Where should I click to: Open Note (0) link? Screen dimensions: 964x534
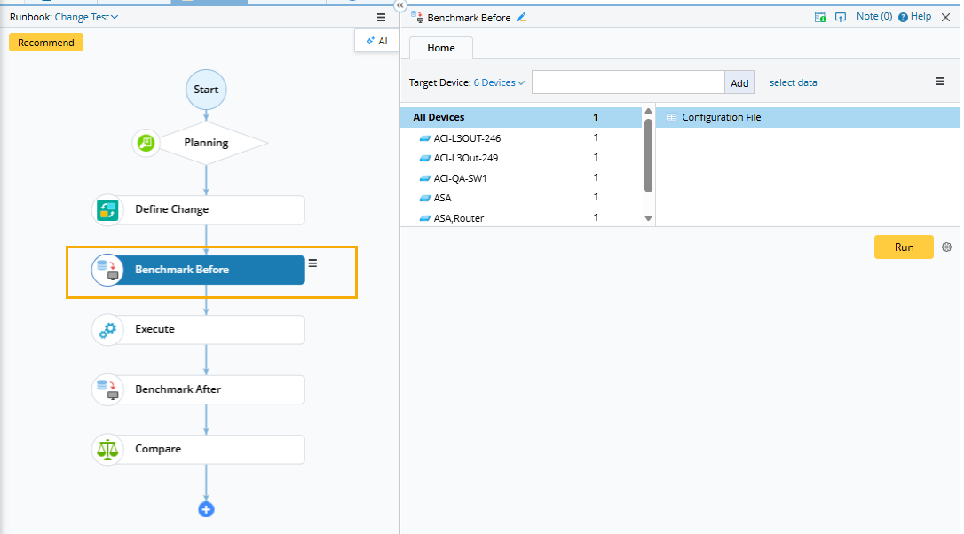pyautogui.click(x=874, y=17)
